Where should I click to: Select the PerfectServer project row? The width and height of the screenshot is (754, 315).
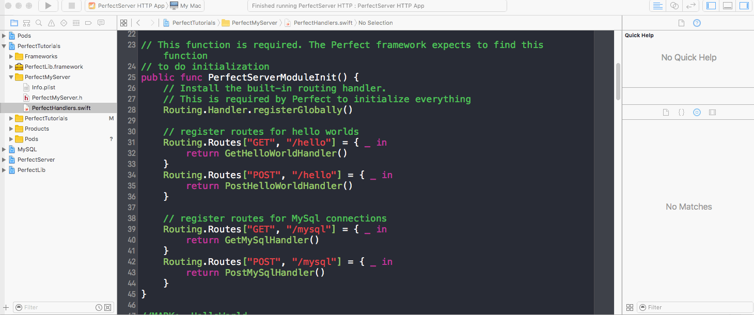pos(58,160)
